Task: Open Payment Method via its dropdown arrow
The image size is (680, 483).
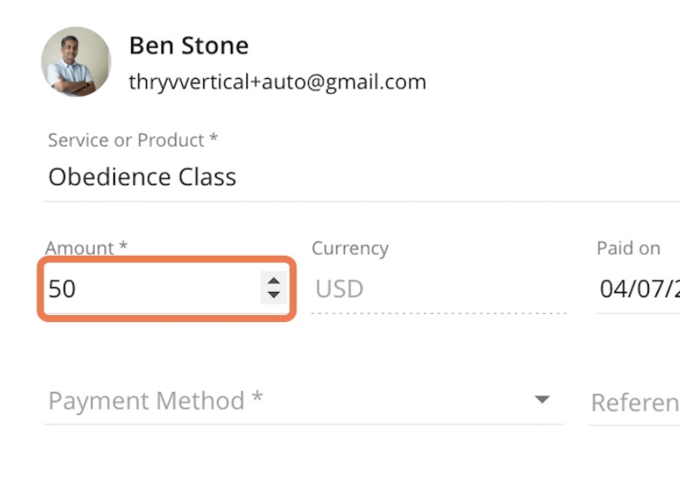Action: pyautogui.click(x=542, y=399)
